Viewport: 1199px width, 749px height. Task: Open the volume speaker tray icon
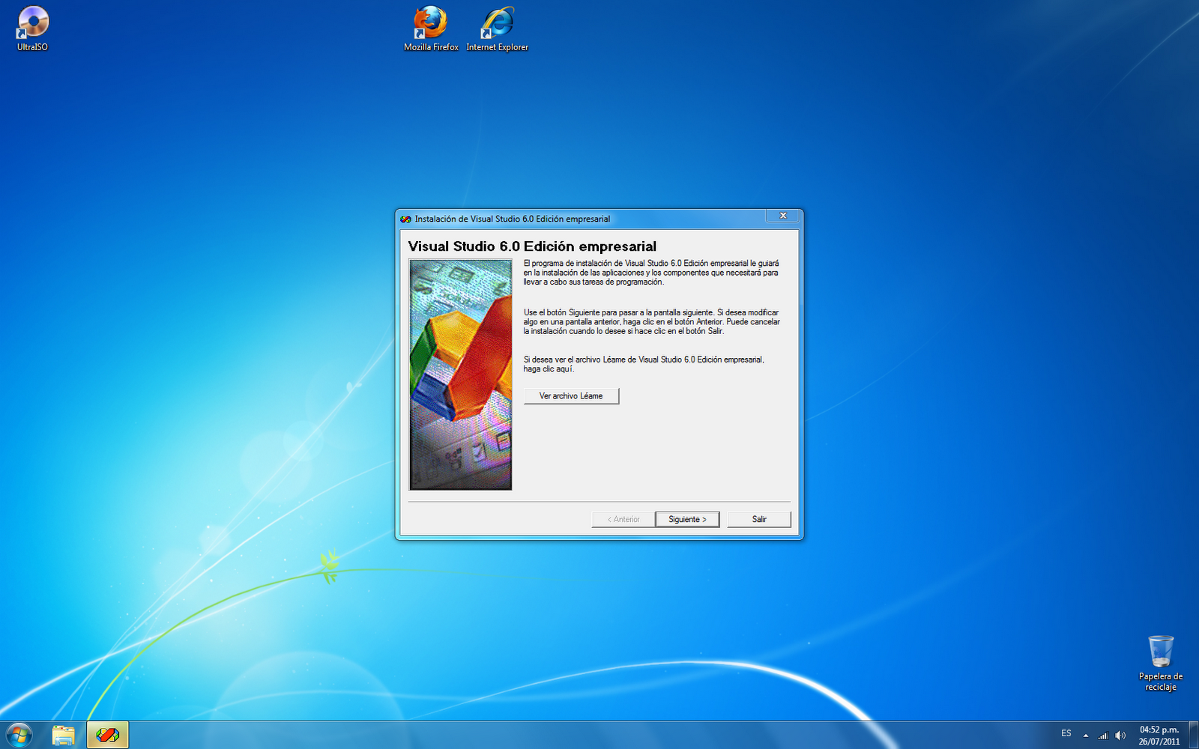coord(1120,736)
